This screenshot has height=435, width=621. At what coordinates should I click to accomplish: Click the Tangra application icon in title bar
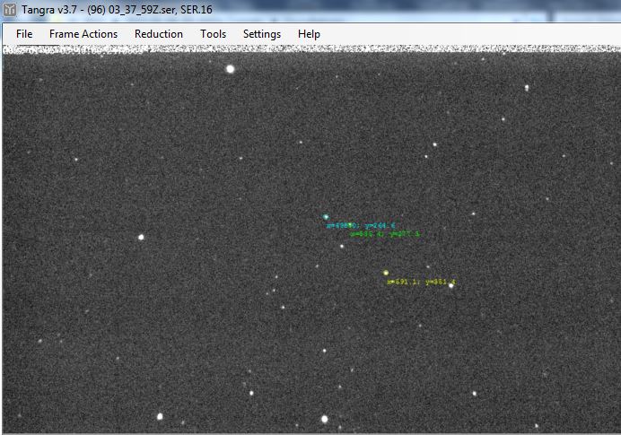point(10,10)
